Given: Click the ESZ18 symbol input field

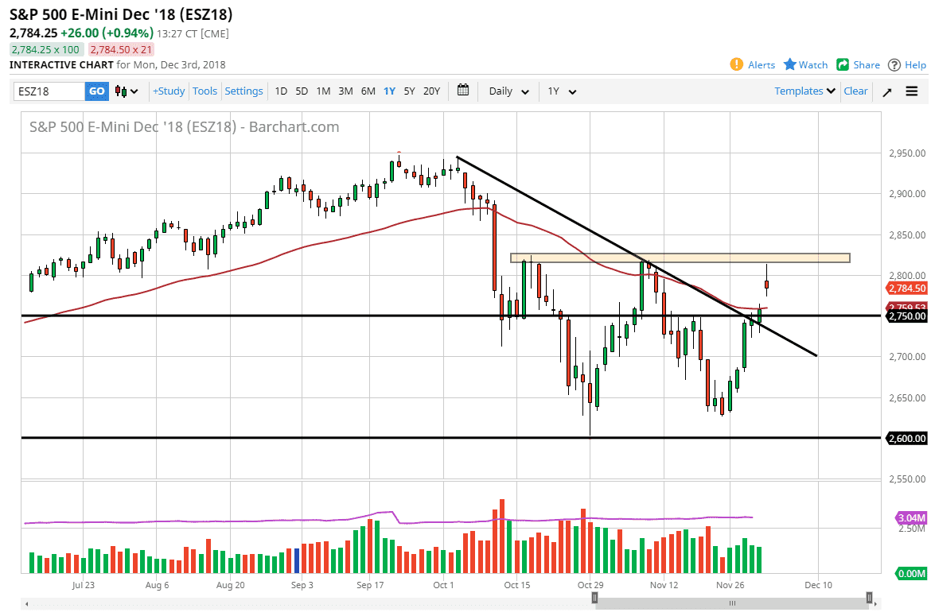Looking at the screenshot, I should point(49,91).
